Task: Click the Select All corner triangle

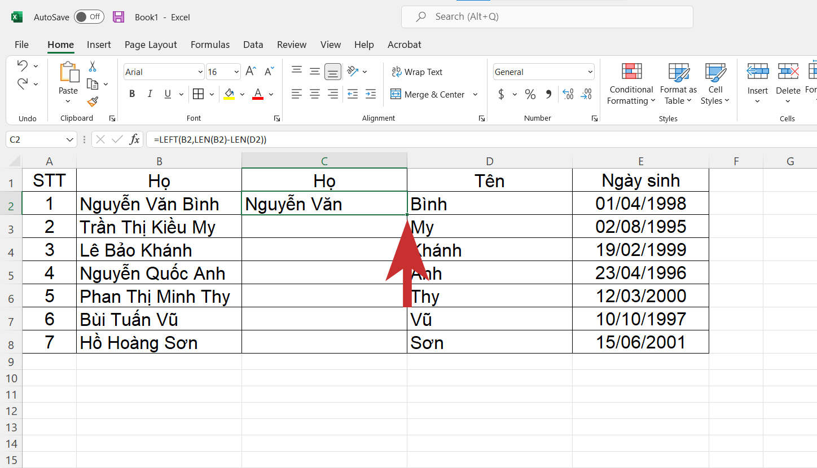Action: 14,161
